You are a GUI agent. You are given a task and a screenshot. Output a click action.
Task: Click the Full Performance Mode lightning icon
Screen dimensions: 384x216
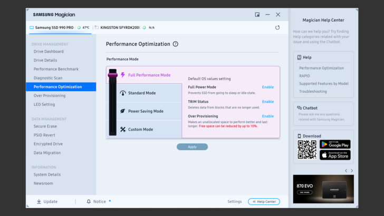point(123,75)
